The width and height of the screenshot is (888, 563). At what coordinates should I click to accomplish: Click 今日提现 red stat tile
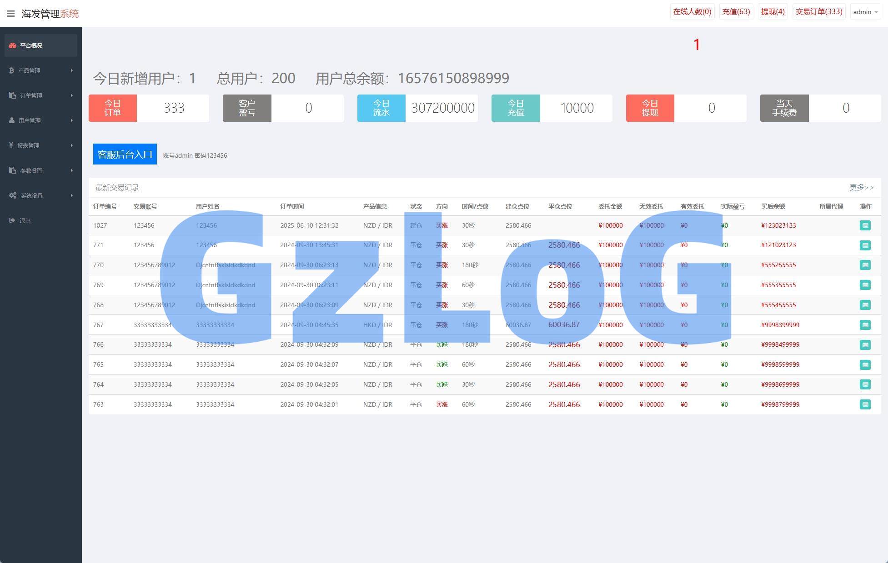coord(650,108)
